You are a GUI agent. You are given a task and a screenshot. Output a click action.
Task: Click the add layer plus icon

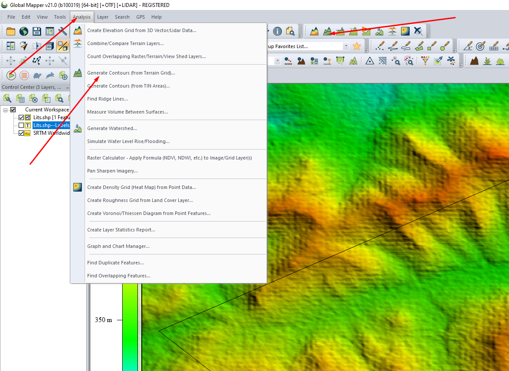click(x=63, y=75)
